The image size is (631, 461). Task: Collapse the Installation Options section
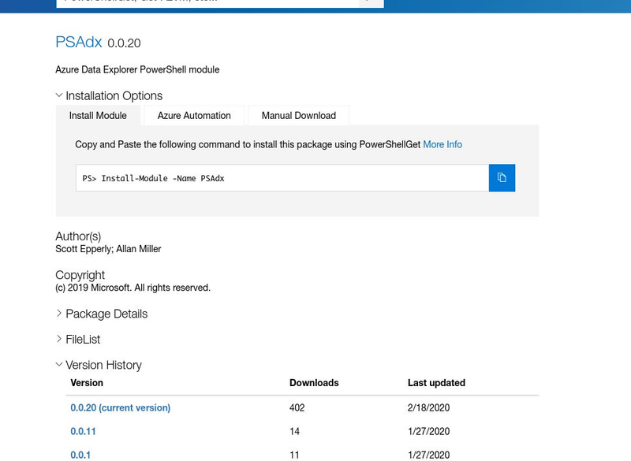coord(109,95)
